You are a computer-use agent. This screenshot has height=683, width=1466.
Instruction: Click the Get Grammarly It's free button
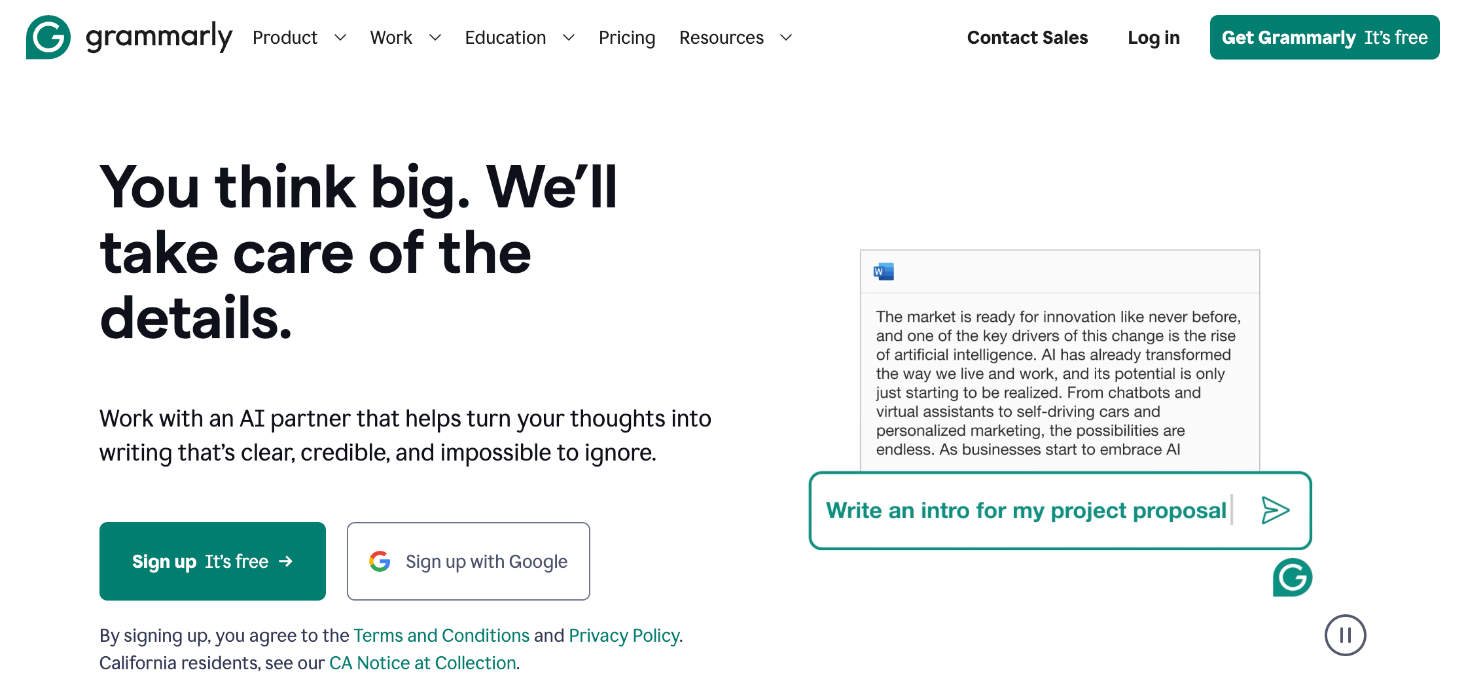1324,38
